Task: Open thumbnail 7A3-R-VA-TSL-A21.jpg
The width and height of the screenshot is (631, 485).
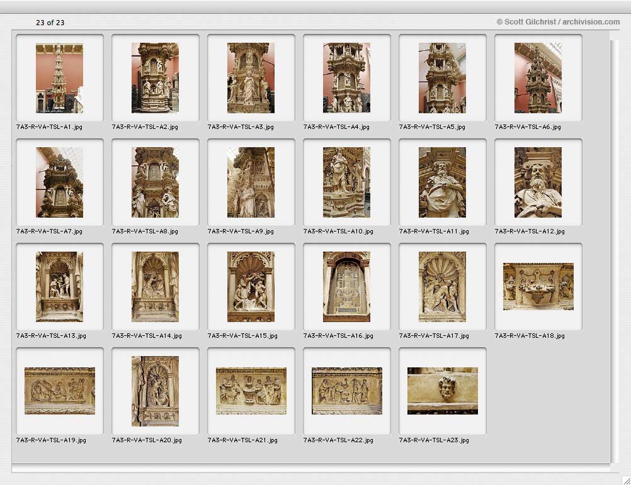Action: click(251, 391)
